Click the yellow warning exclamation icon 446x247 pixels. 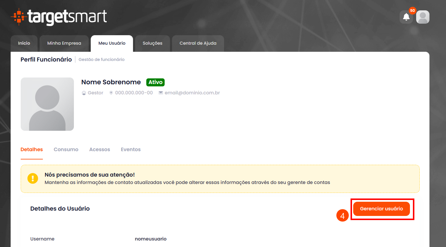coord(33,178)
